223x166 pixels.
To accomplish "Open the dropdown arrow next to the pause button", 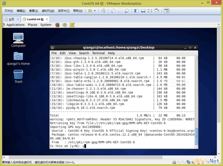I will click(x=95, y=11).
